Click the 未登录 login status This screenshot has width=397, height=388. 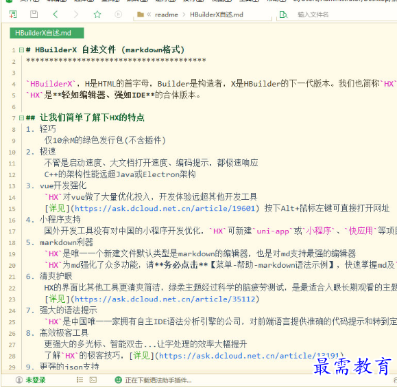point(36,380)
